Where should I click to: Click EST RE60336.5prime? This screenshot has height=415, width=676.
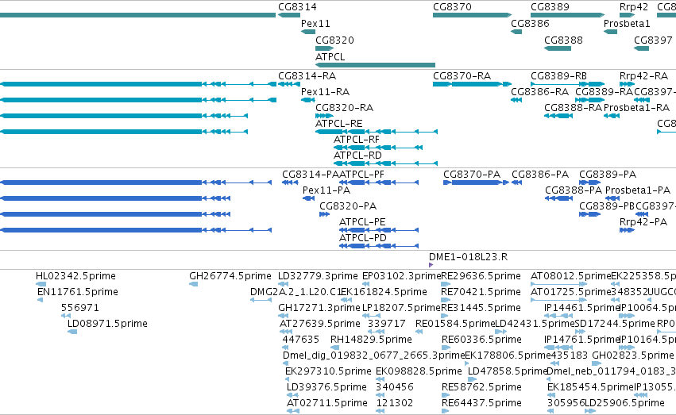pos(481,340)
